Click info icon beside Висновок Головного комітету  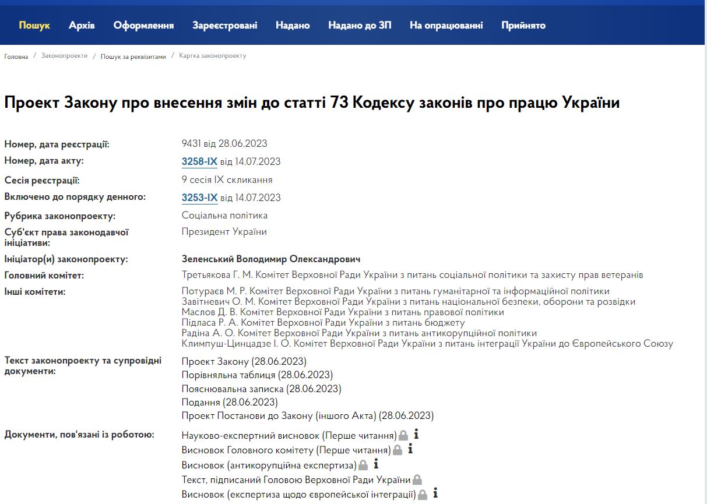point(410,449)
